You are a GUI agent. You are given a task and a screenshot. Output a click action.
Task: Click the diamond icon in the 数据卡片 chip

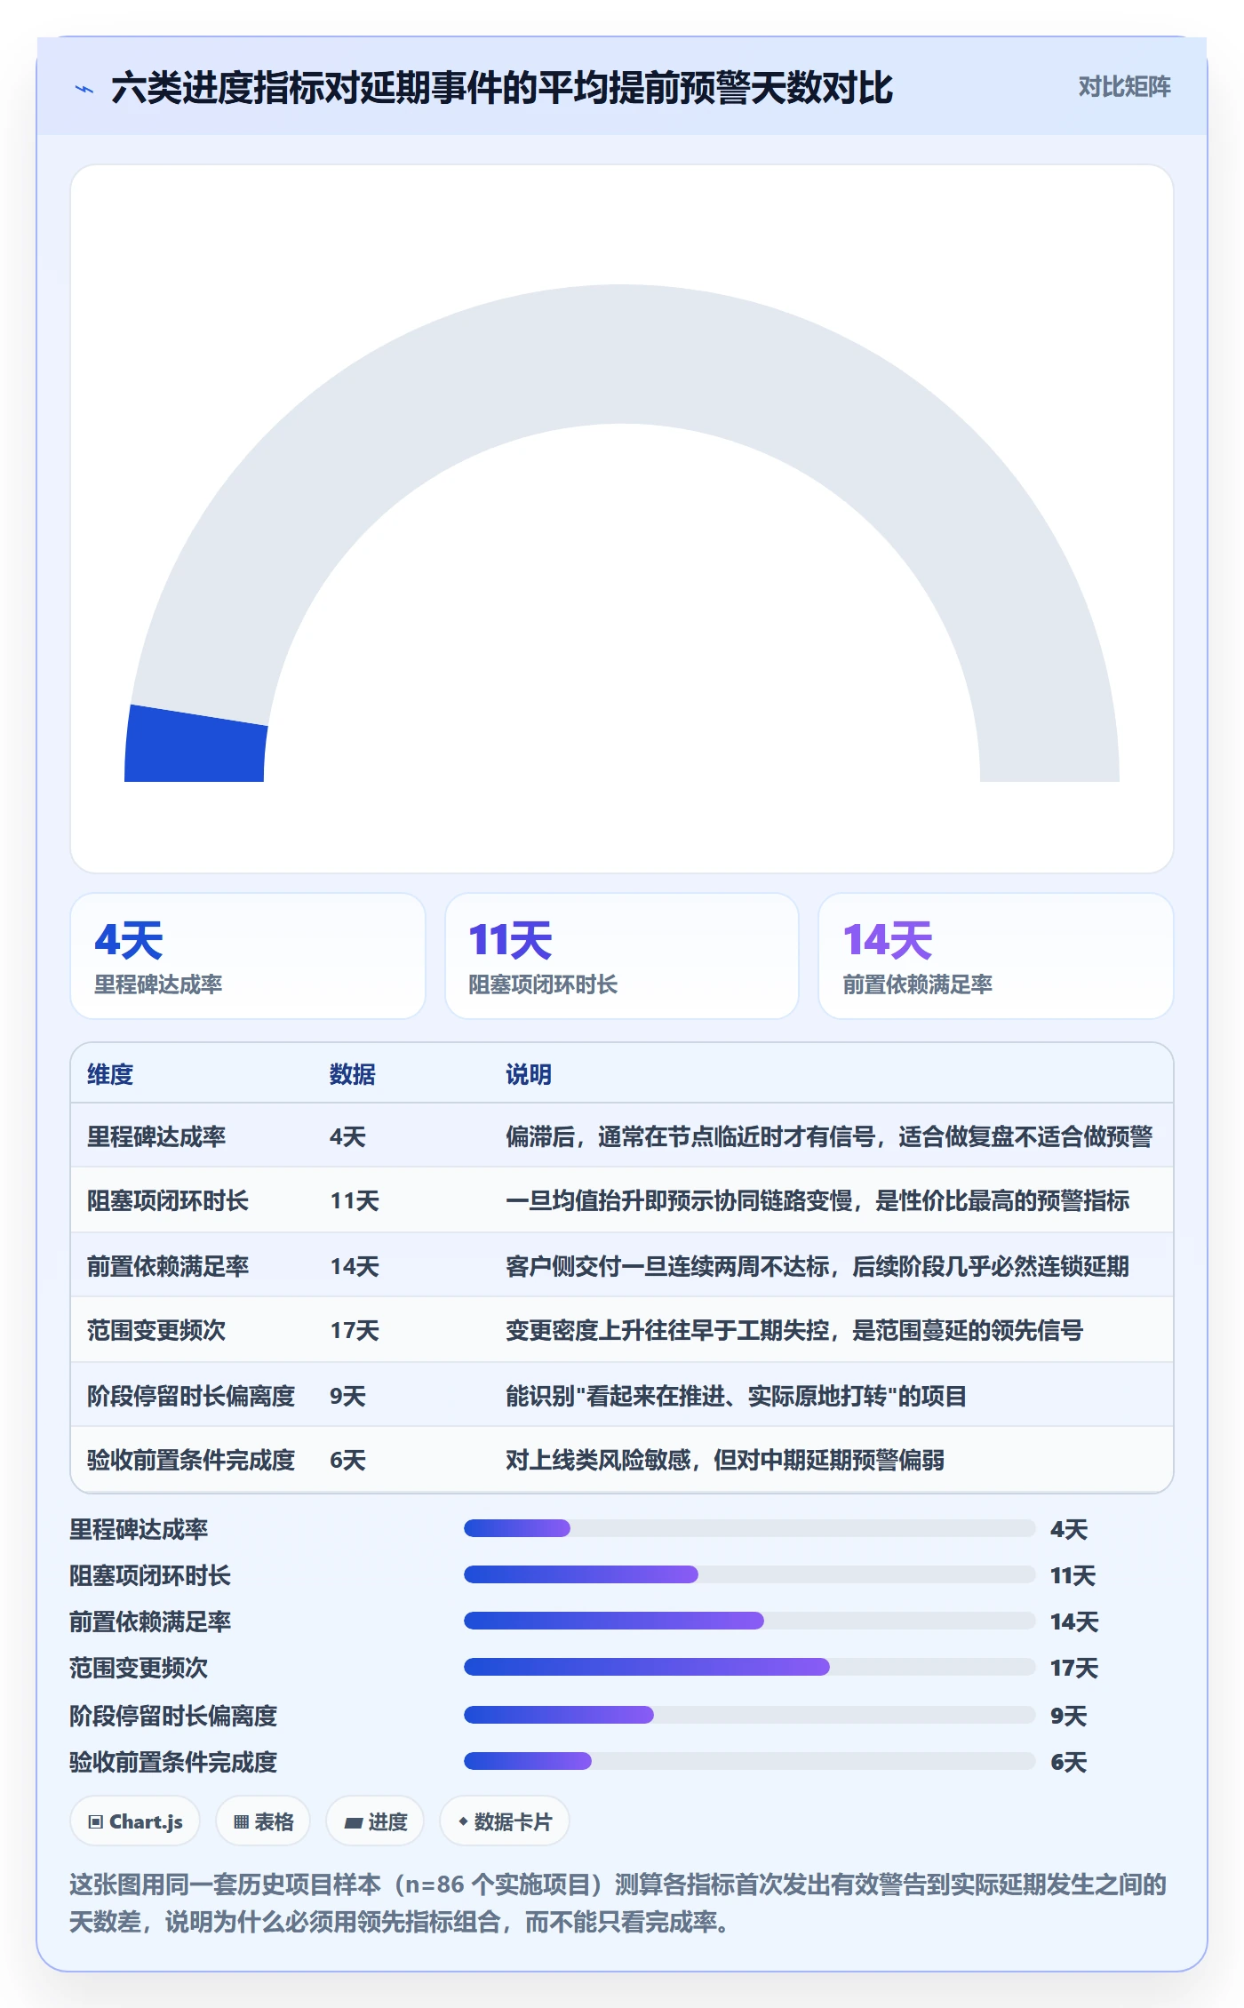click(x=463, y=1821)
